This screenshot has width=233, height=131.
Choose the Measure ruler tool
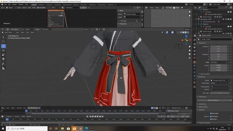(3, 68)
